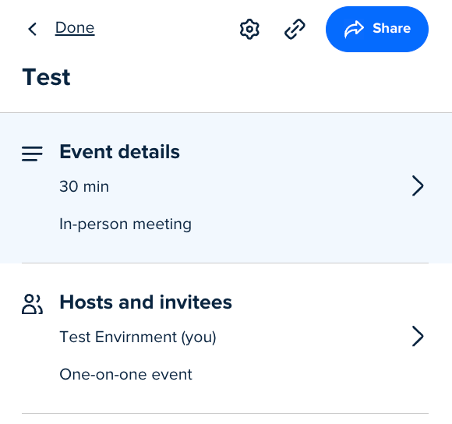
Task: Select Test Envirnment (you) host entry
Action: tap(138, 337)
